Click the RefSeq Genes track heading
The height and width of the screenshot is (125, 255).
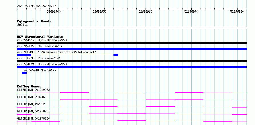click(29, 86)
